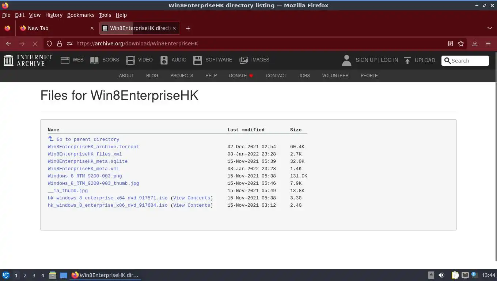Click the site security padlock icon

(x=60, y=44)
